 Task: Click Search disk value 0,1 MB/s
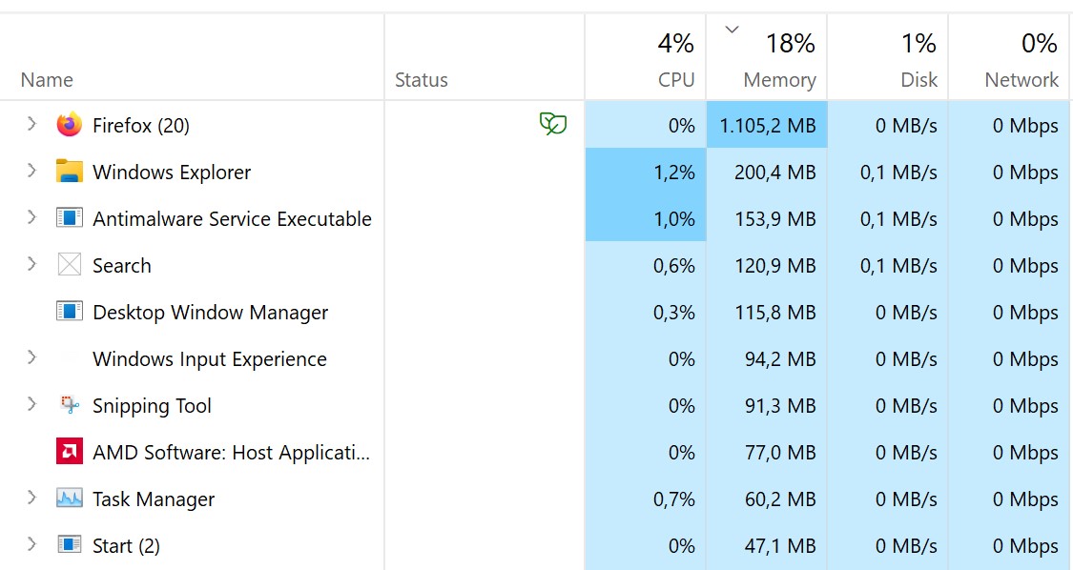[x=898, y=266]
